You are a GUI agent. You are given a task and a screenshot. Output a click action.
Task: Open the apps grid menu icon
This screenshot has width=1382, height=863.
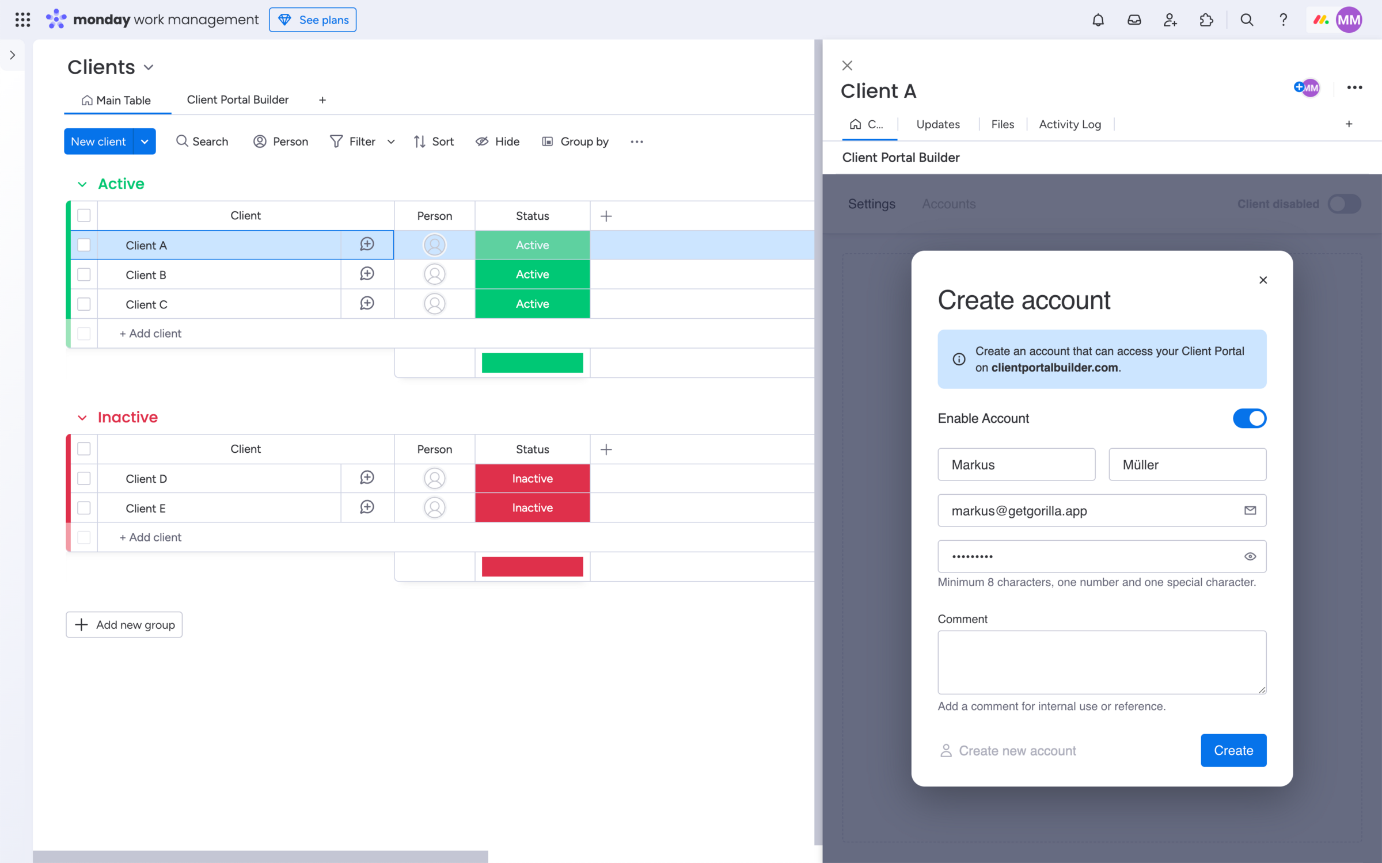[22, 20]
